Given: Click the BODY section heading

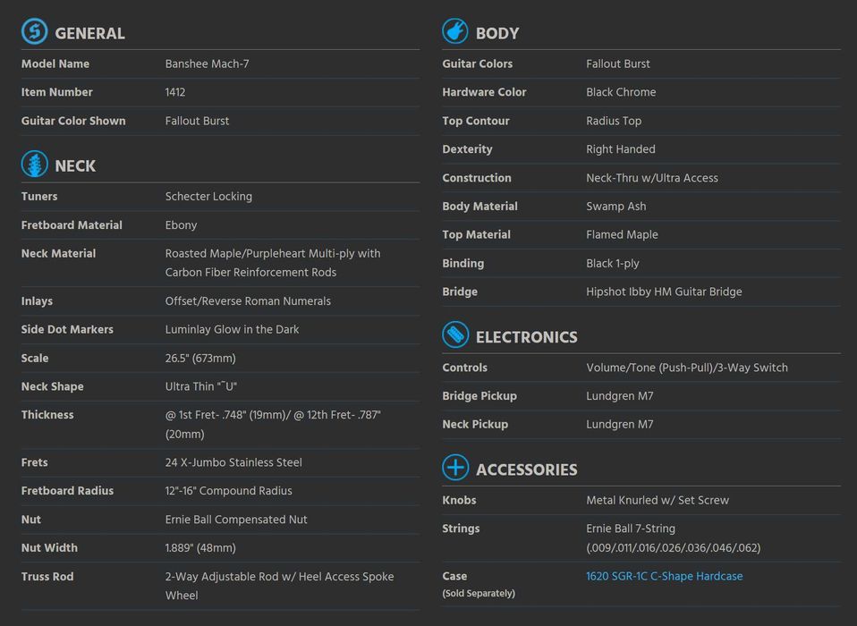Looking at the screenshot, I should (x=496, y=33).
